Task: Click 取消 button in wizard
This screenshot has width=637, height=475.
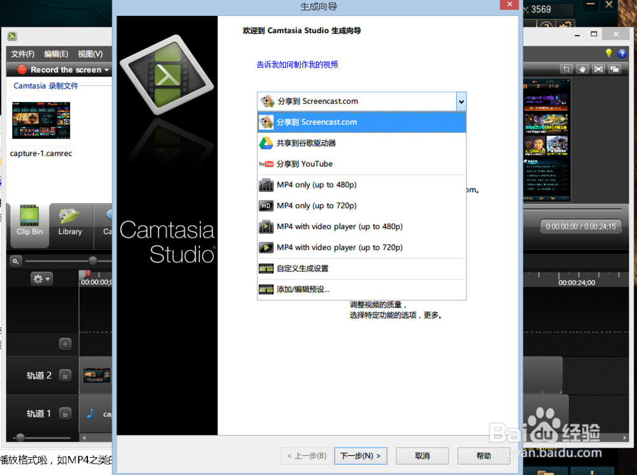Action: tap(422, 456)
